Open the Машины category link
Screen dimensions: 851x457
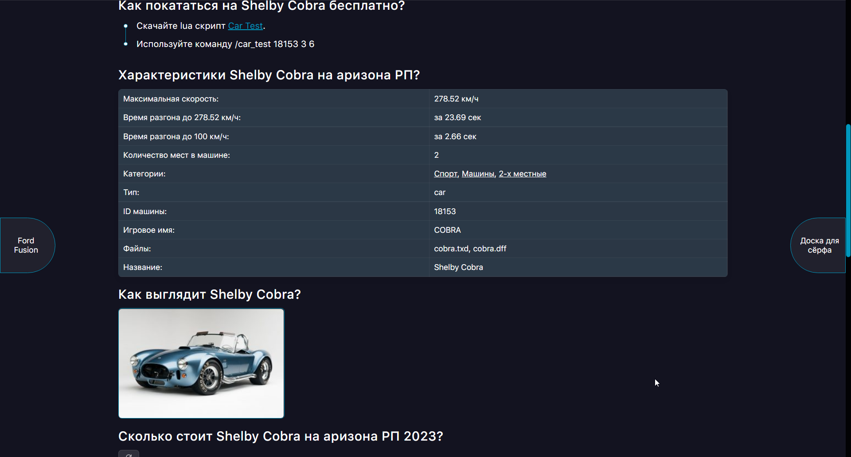click(x=478, y=174)
